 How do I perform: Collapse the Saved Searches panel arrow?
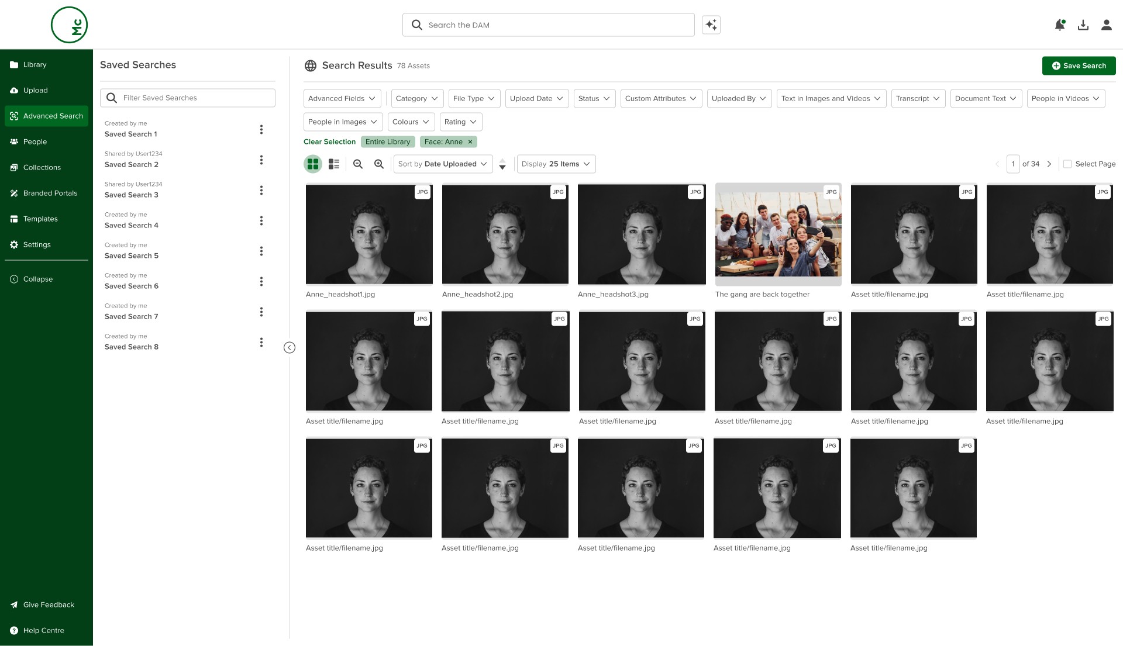click(289, 348)
